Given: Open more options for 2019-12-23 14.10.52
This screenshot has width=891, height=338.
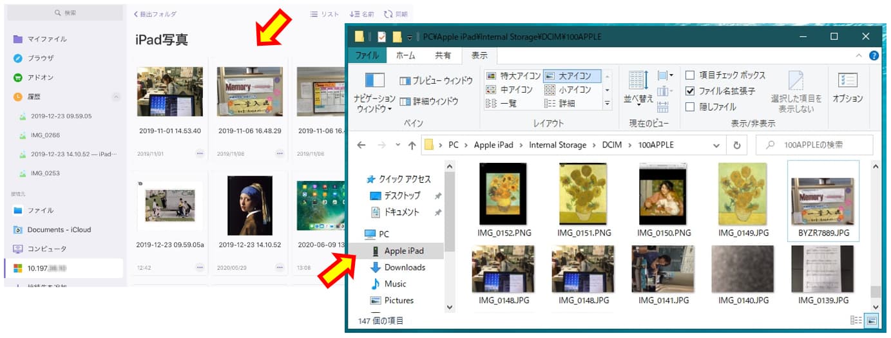Looking at the screenshot, I should (280, 267).
